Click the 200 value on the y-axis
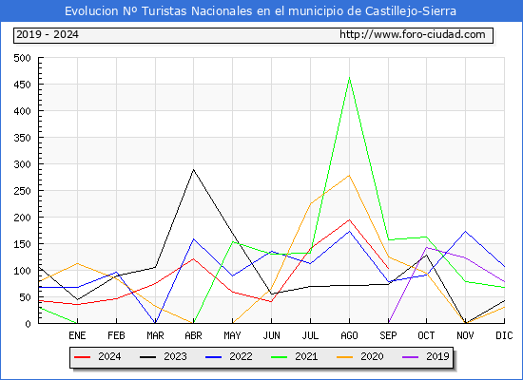 (x=22, y=218)
